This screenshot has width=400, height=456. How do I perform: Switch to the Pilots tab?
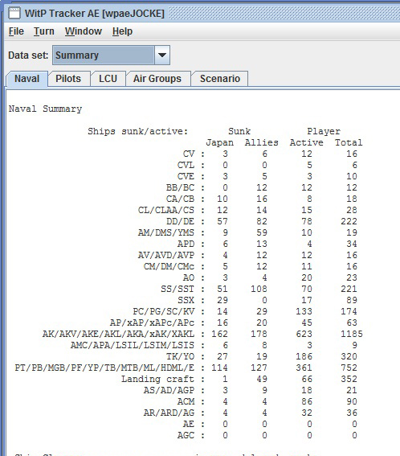[68, 79]
